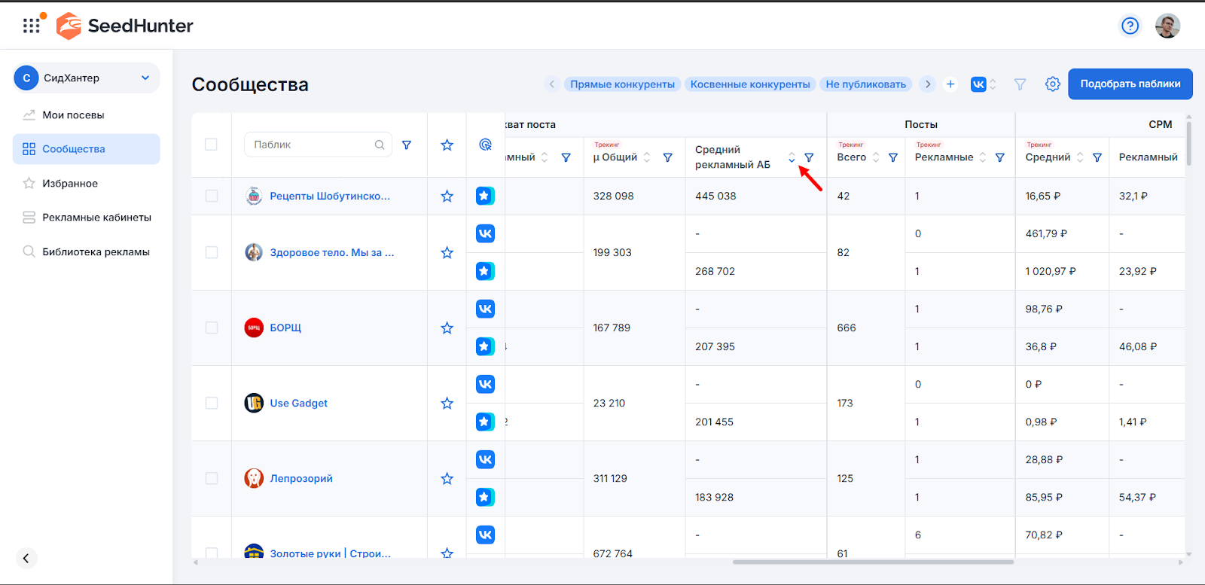
Task: Sort by Средний рекламный АБ column arrows
Action: coord(792,157)
